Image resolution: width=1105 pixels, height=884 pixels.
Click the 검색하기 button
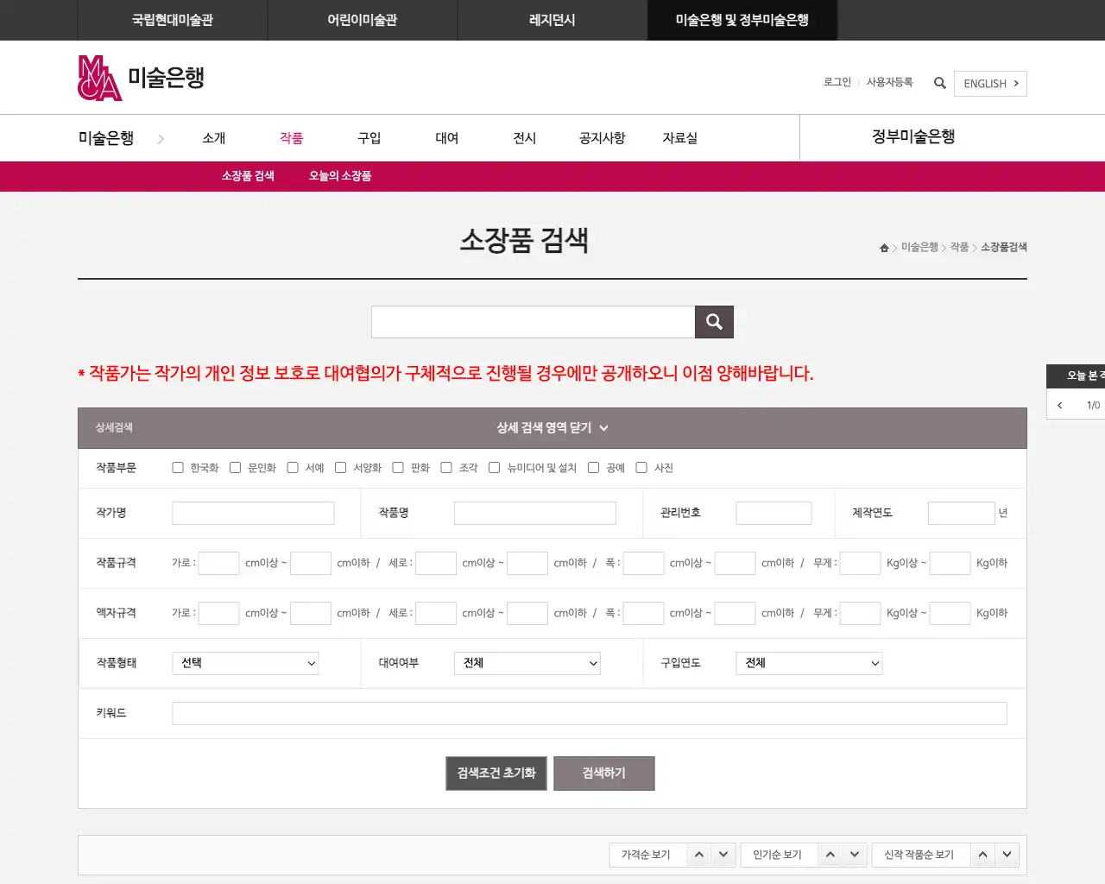coord(604,773)
